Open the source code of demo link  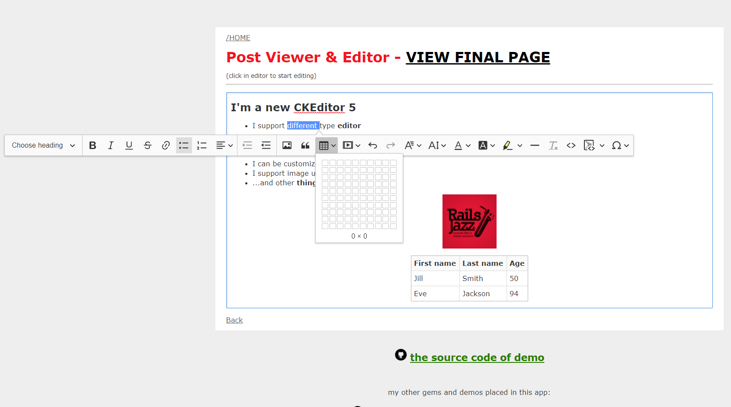(x=477, y=357)
